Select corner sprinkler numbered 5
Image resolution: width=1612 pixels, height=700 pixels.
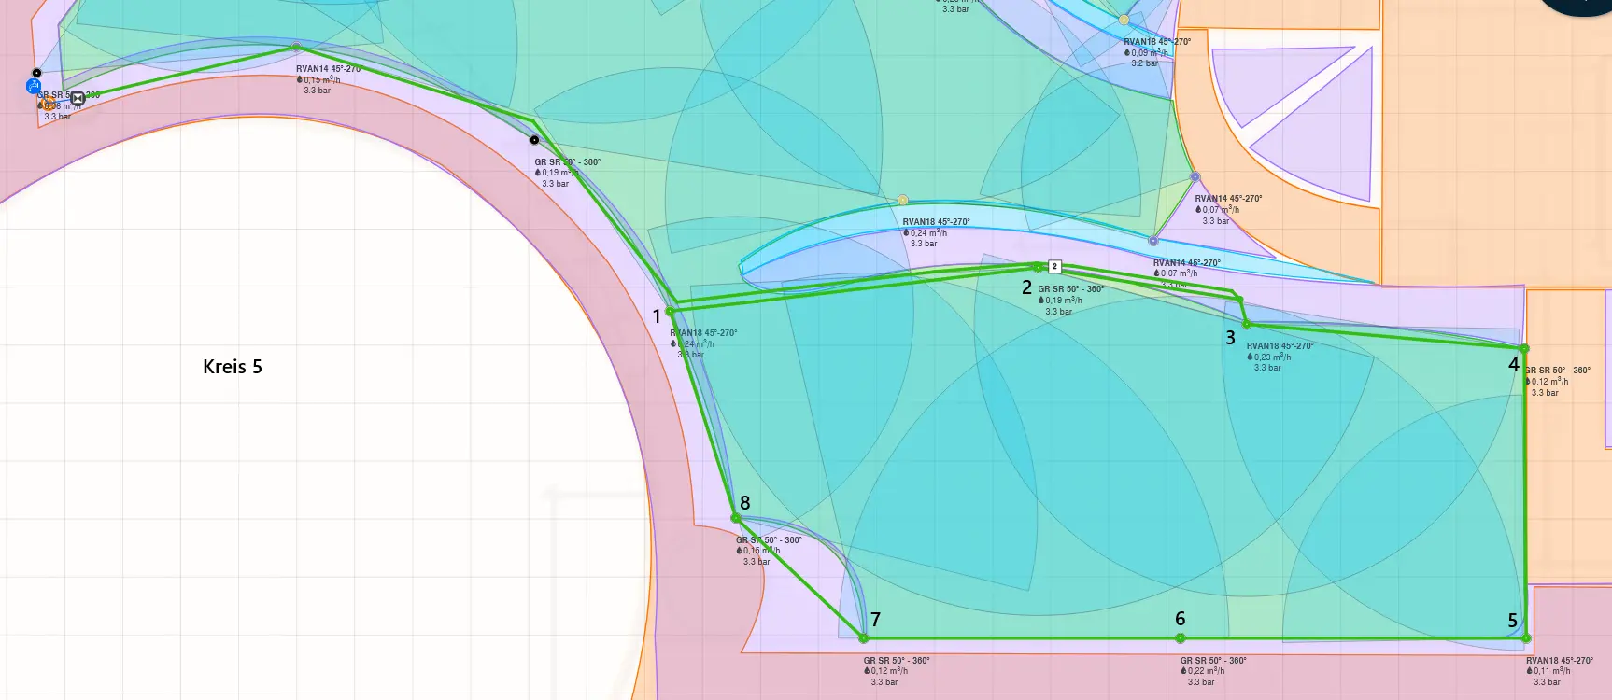tap(1526, 638)
